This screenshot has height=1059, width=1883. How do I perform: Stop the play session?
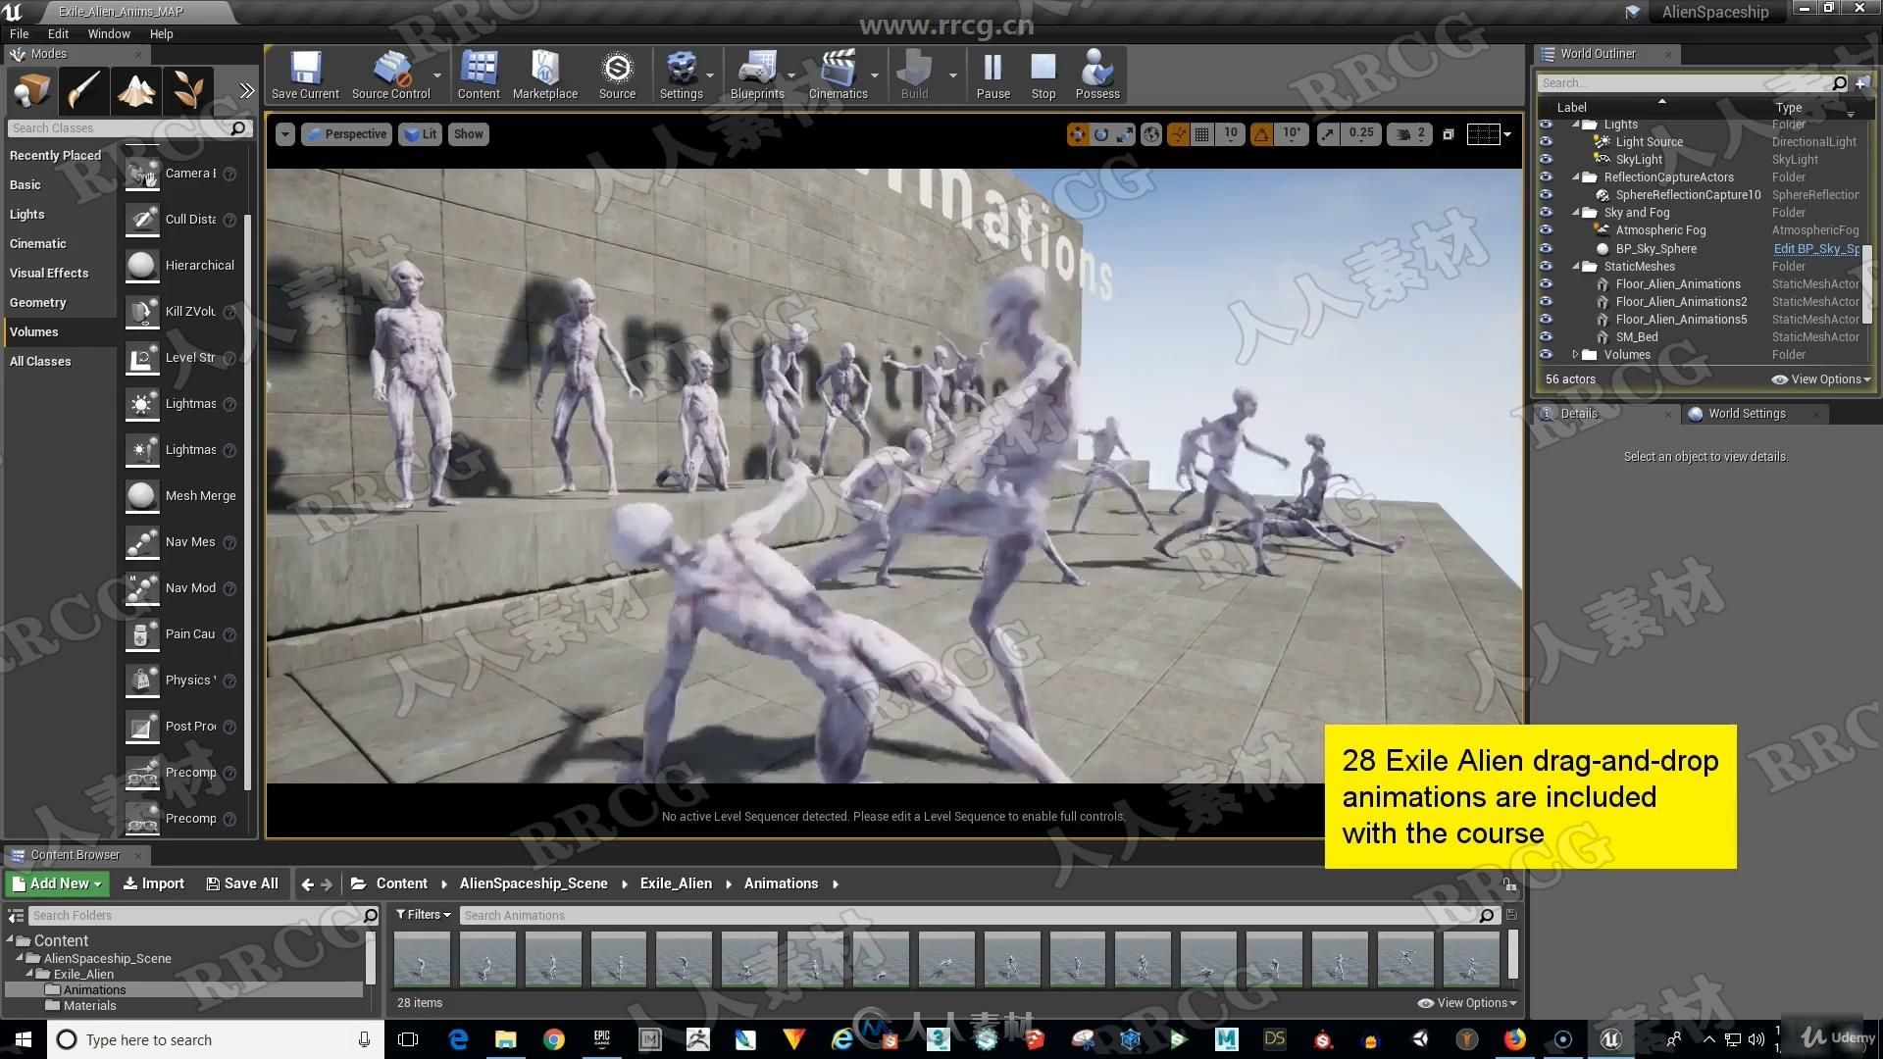[x=1043, y=75]
